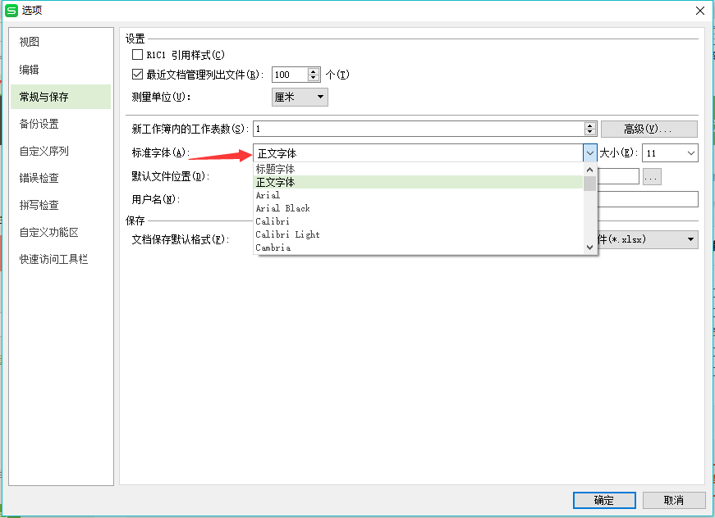Click the WPS spreadsheet icon in title bar
This screenshot has width=715, height=518.
pyautogui.click(x=11, y=11)
